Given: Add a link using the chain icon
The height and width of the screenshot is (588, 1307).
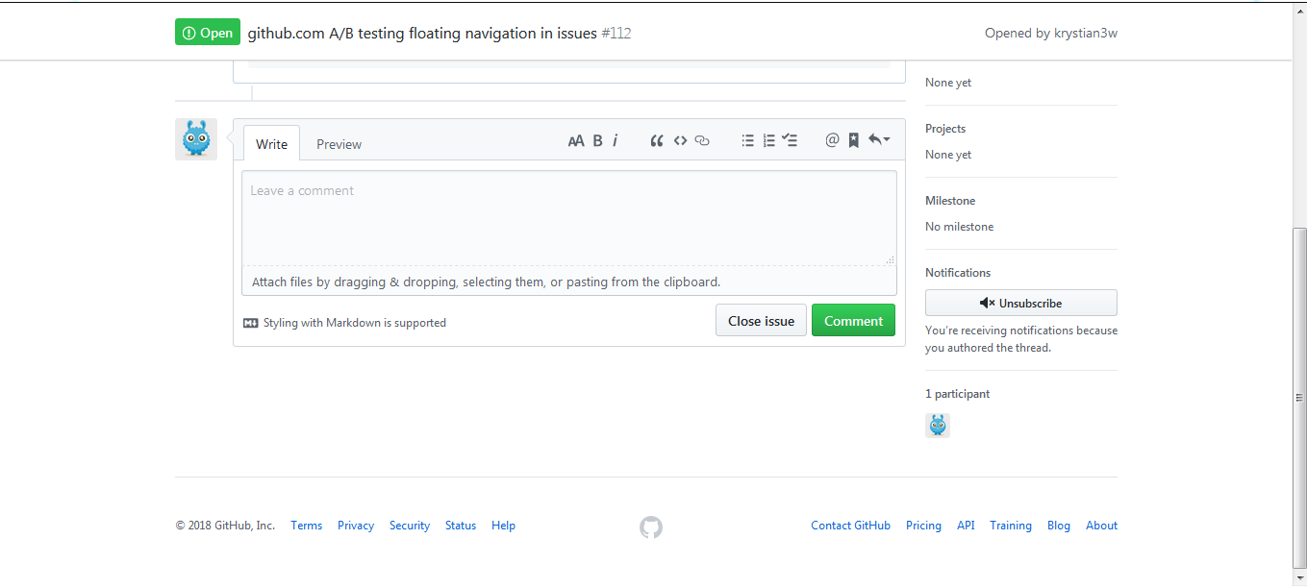Looking at the screenshot, I should (702, 140).
